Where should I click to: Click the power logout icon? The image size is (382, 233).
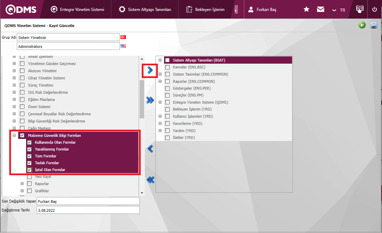[x=374, y=10]
